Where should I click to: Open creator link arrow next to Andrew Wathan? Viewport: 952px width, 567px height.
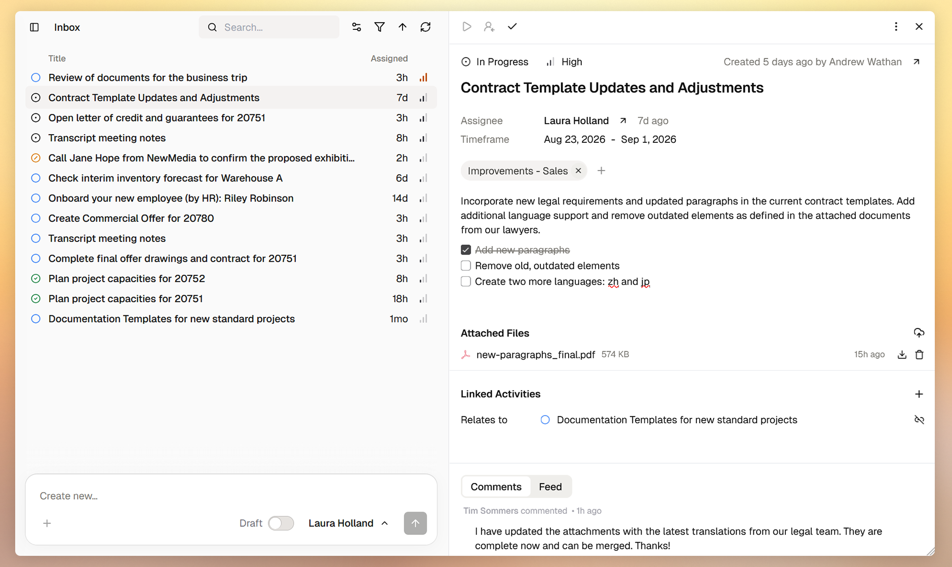tap(917, 62)
